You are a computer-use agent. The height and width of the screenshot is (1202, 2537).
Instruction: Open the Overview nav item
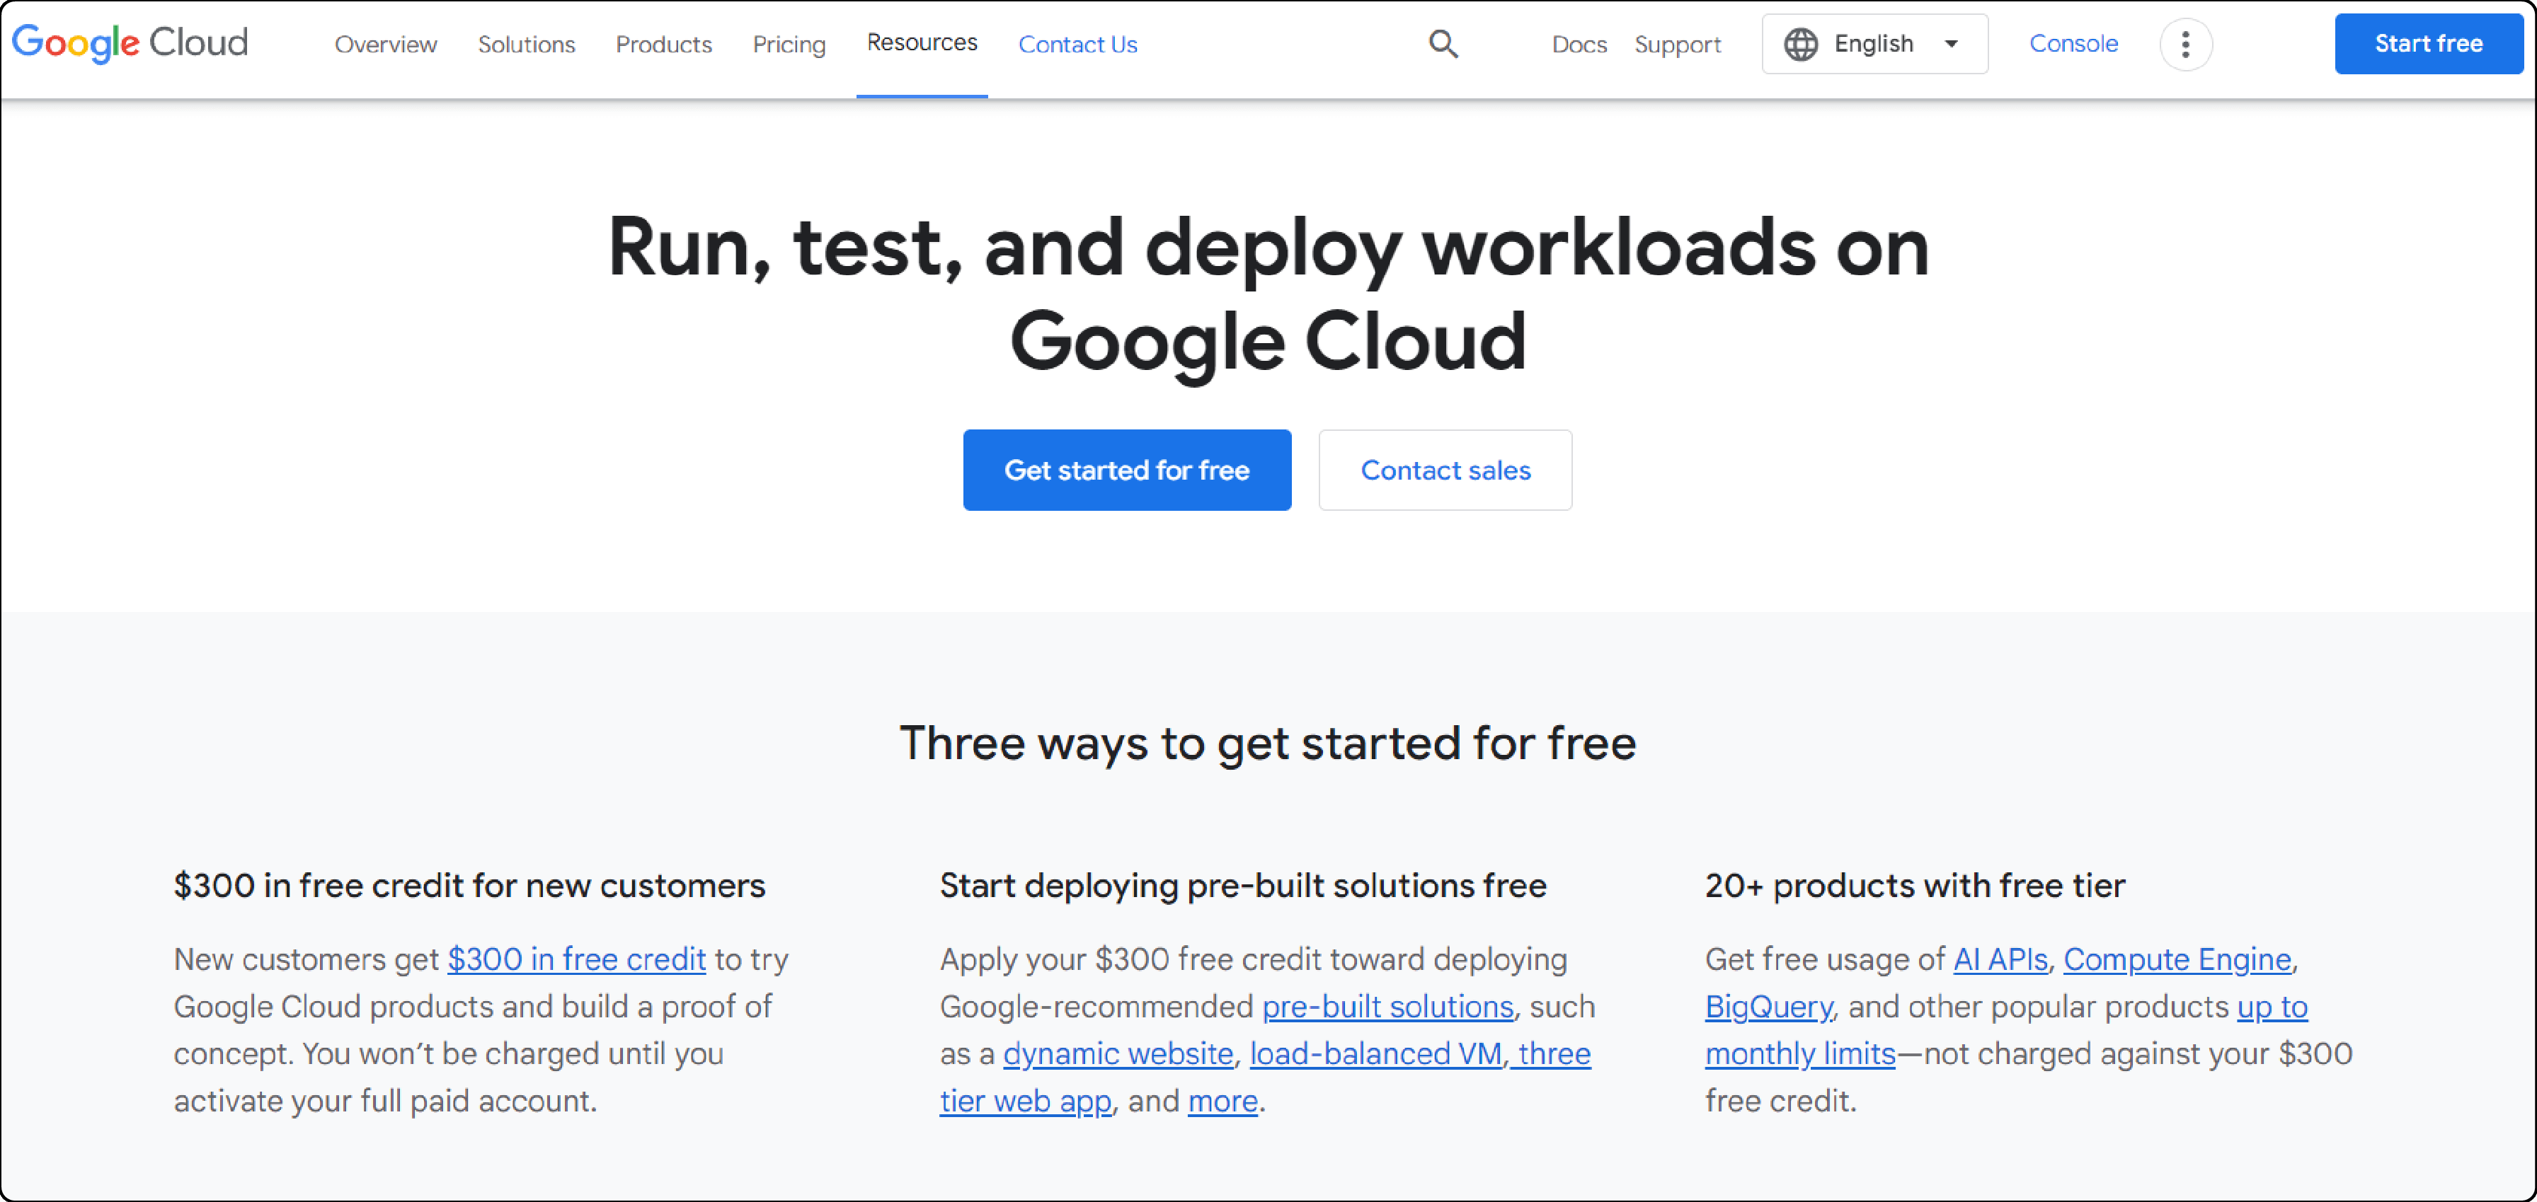click(x=385, y=45)
